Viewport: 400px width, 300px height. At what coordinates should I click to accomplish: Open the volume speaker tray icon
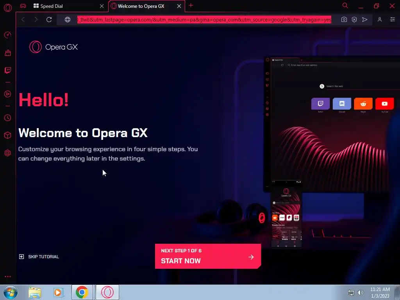[360, 293]
